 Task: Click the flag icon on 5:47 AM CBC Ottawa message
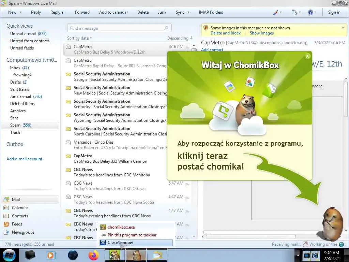pyautogui.click(x=187, y=184)
